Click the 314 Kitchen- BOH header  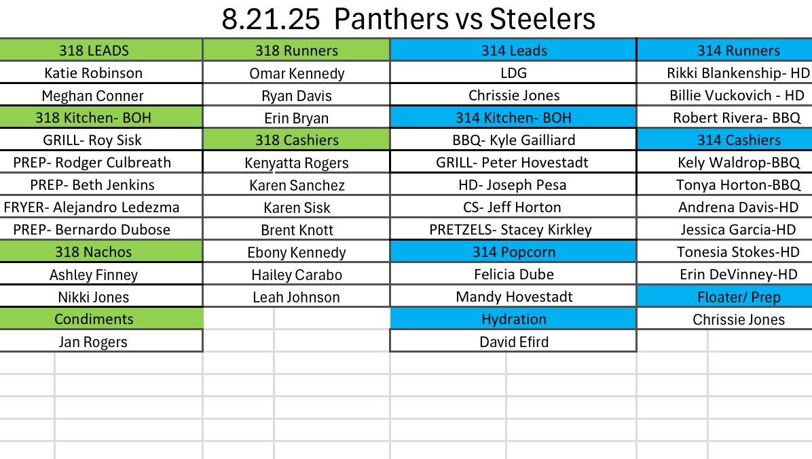[x=513, y=117]
